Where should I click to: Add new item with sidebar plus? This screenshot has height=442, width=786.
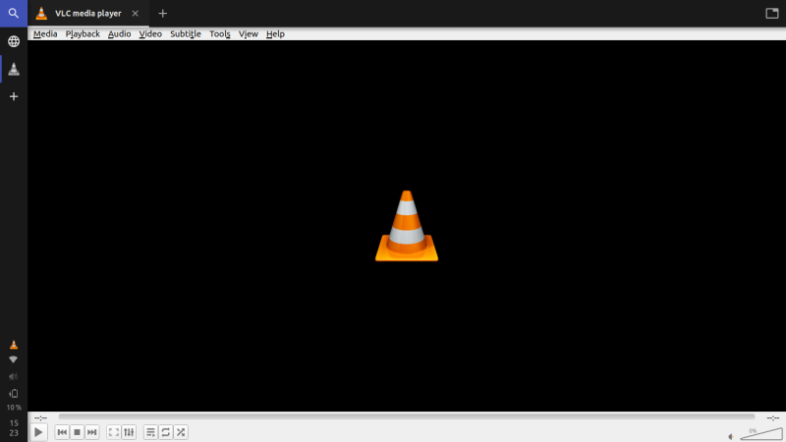(14, 96)
